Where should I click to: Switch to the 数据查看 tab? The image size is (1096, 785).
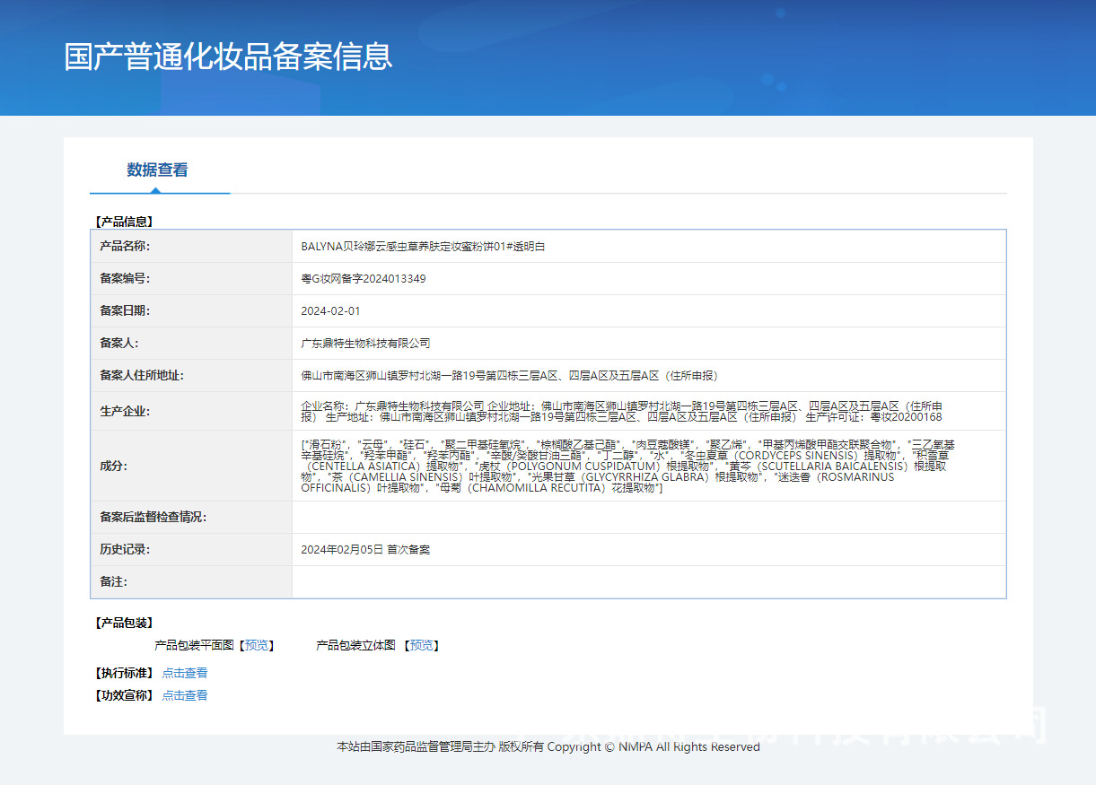tap(157, 170)
